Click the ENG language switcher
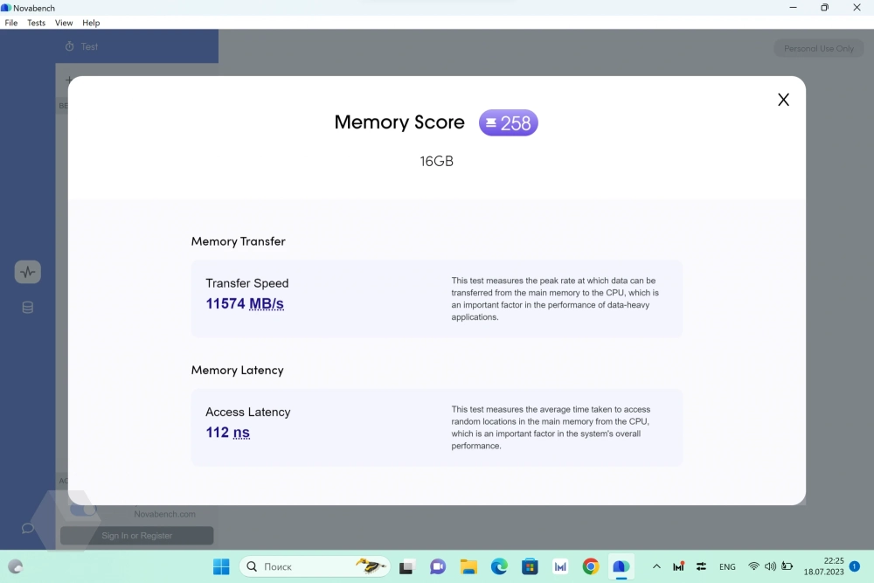 click(x=727, y=566)
